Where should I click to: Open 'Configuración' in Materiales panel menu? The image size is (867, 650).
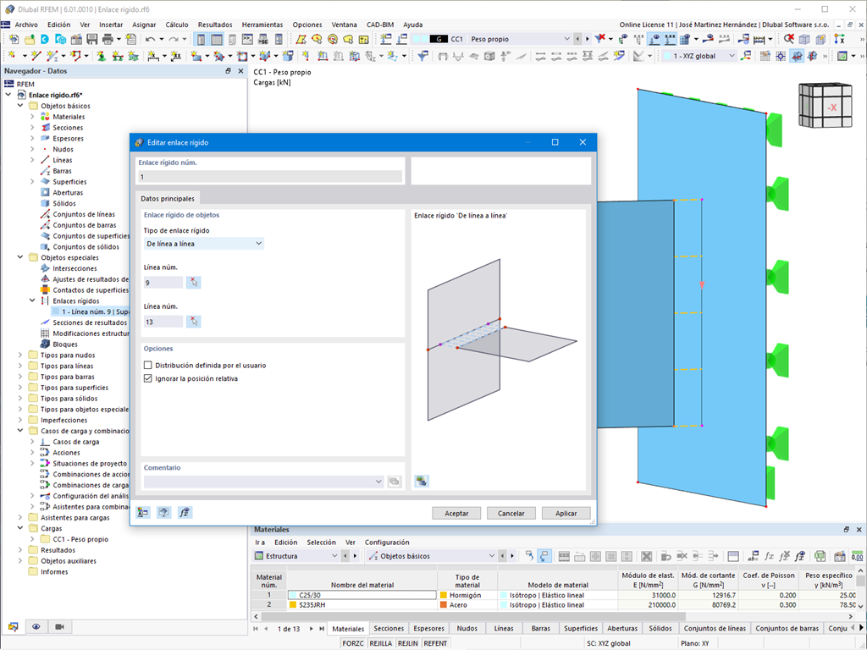click(387, 543)
